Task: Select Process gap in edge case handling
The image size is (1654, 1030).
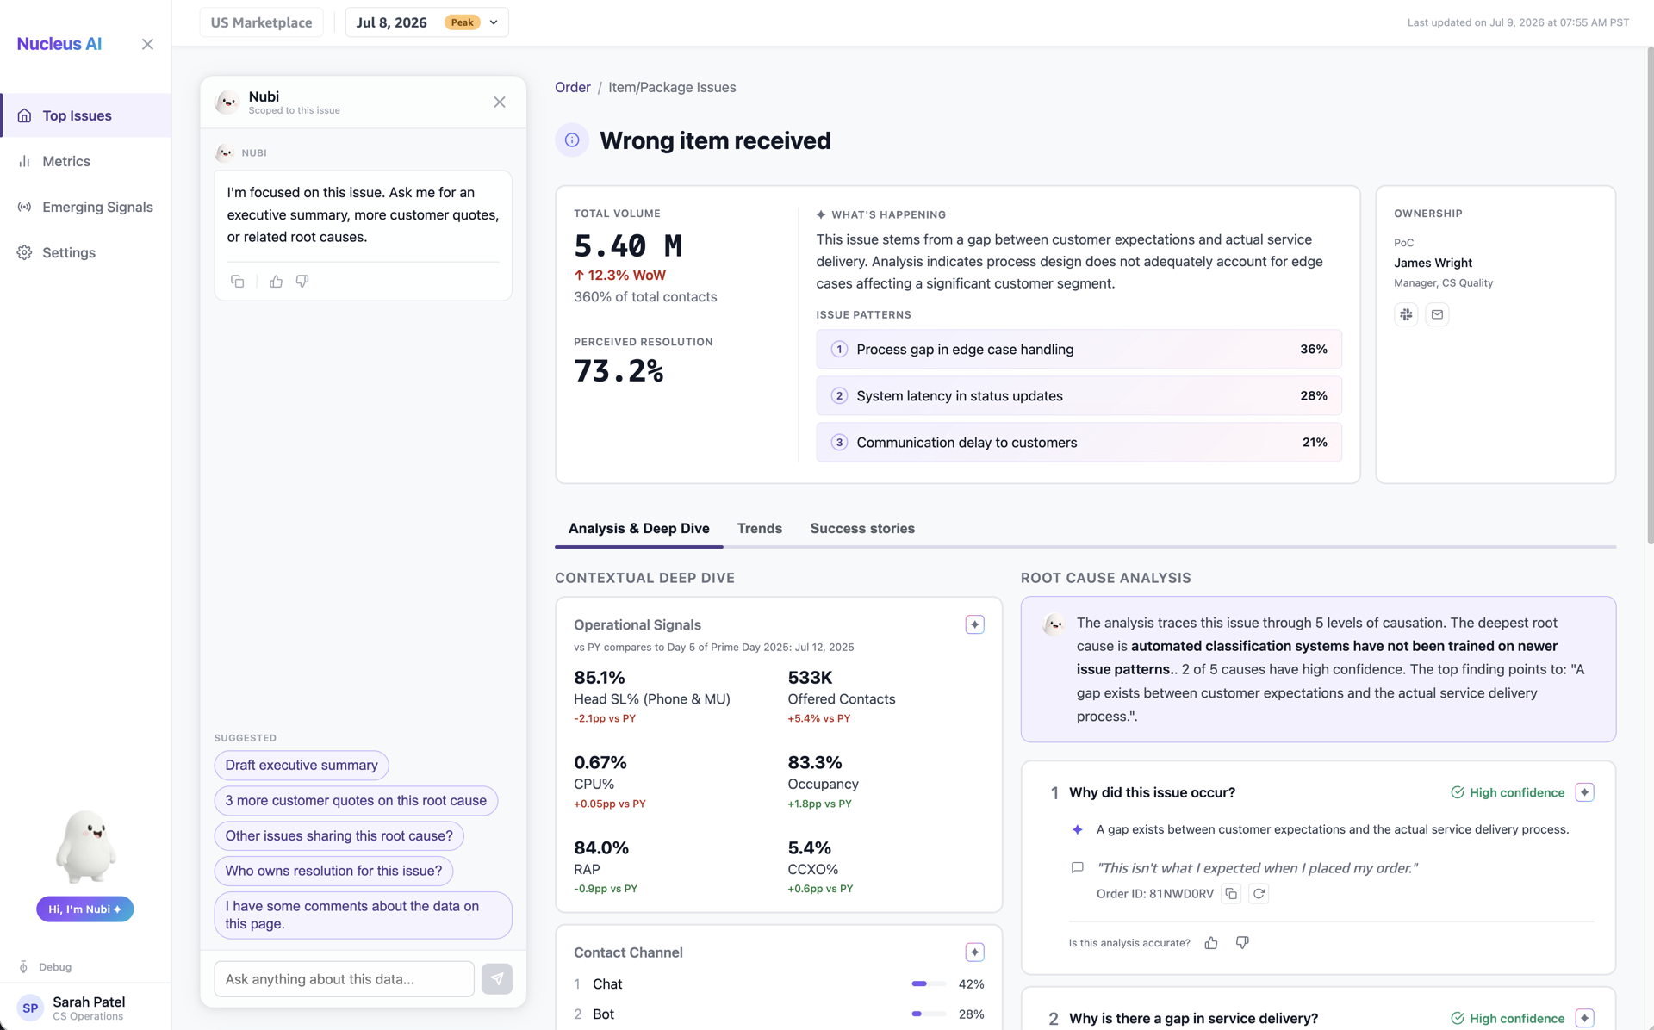Action: point(1079,350)
